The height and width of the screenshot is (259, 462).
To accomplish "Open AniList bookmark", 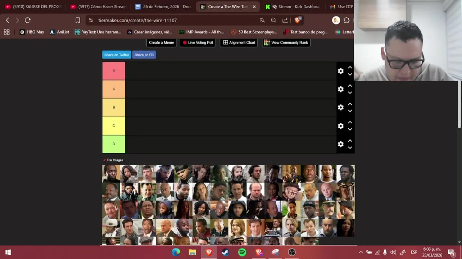I will 59,32.
